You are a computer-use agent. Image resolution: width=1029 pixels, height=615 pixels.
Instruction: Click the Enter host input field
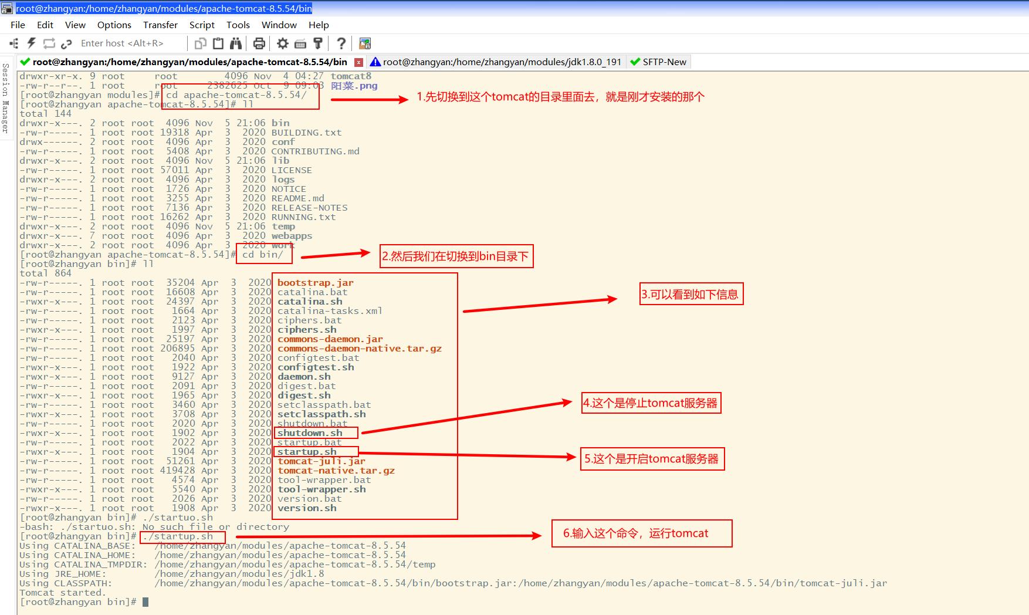(123, 43)
